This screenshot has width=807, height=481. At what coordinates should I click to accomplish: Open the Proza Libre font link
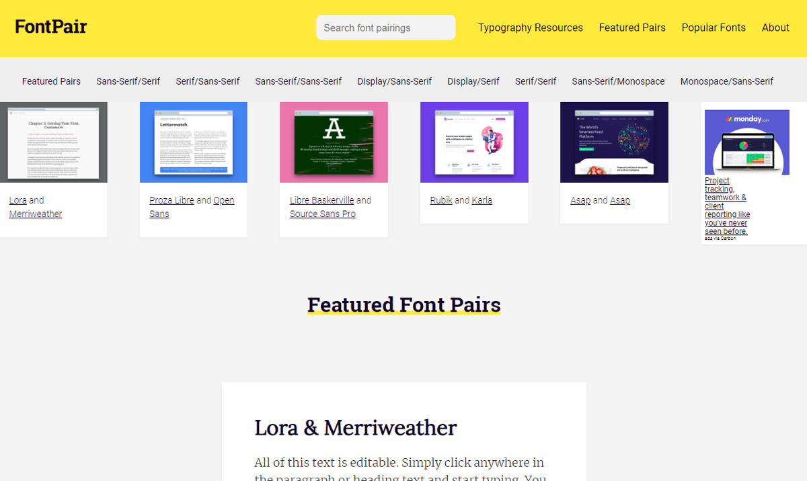click(x=171, y=200)
